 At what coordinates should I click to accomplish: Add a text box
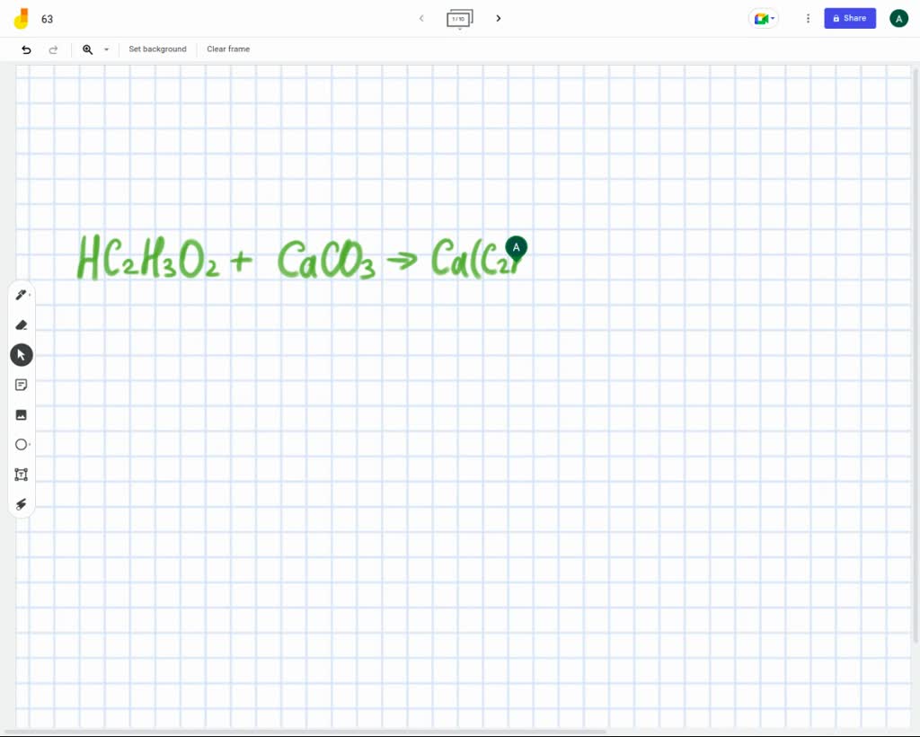pyautogui.click(x=21, y=474)
